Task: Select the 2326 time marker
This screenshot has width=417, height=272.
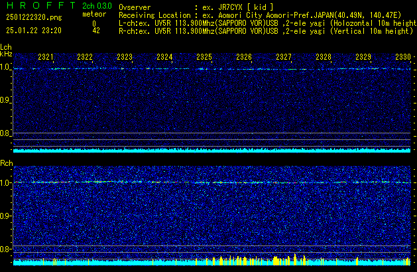Action: [x=244, y=57]
